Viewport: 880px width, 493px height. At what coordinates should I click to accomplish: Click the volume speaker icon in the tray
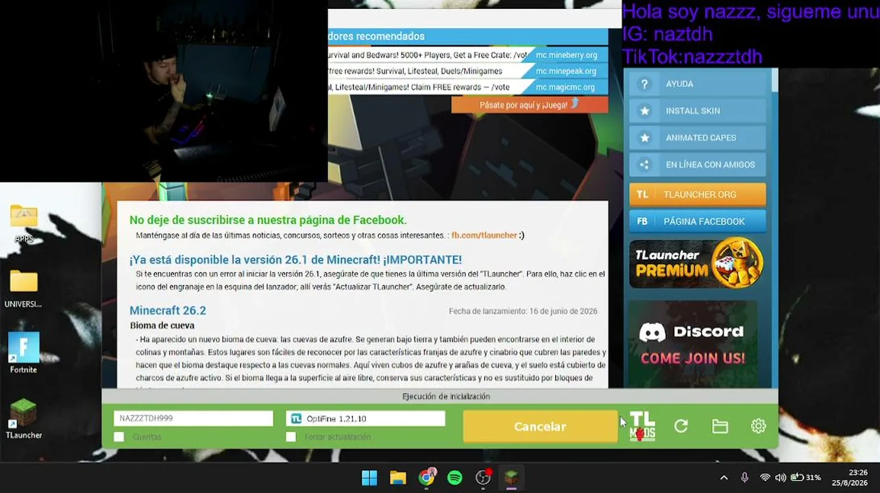point(781,477)
